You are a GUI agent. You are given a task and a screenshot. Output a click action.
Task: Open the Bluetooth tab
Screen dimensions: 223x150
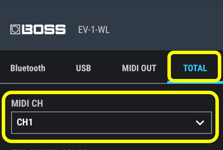[x=28, y=68]
